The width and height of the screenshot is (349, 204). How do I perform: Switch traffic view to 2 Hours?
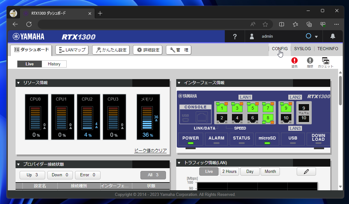229,171
